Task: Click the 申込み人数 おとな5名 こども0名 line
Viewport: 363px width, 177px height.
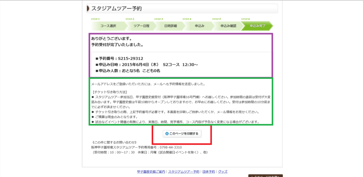Action: (x=128, y=71)
